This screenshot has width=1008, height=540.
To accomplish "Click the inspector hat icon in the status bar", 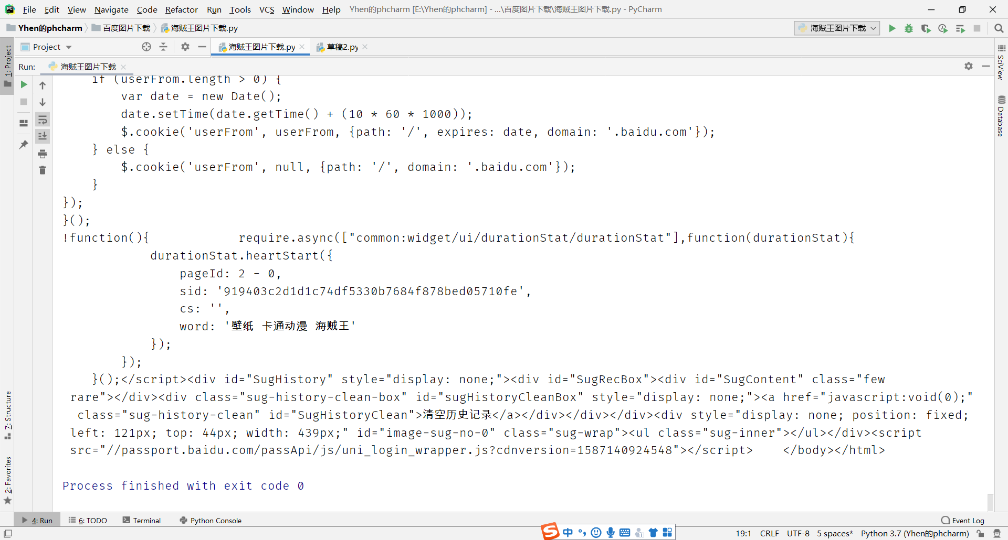I will tap(997, 533).
